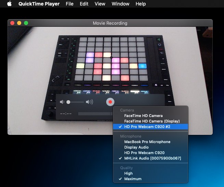Select HD Pro Webcam C920 #2 camera

151,127
